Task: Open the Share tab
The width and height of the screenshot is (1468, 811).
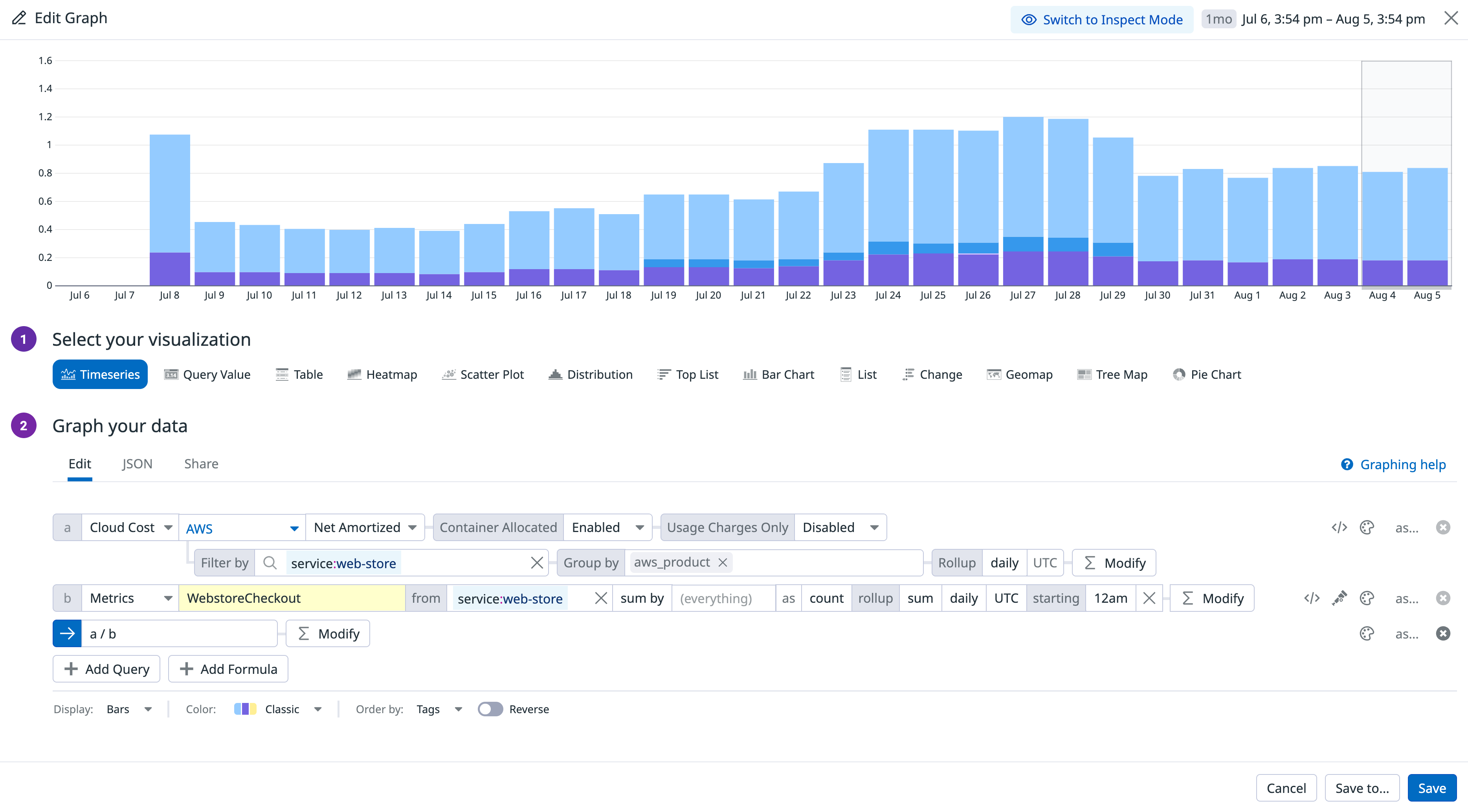Action: 201,464
